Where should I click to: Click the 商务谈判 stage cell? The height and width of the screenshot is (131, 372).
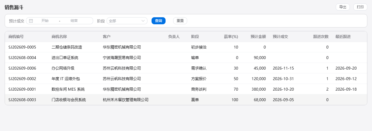[x=199, y=89]
